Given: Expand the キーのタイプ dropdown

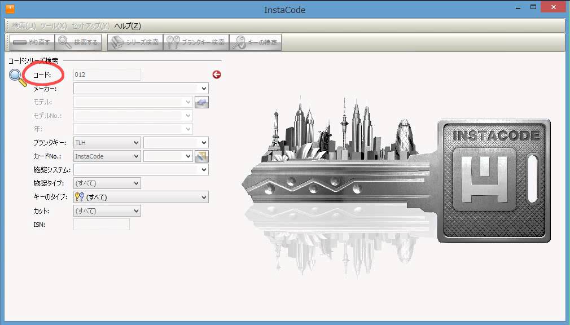Looking at the screenshot, I should (204, 197).
